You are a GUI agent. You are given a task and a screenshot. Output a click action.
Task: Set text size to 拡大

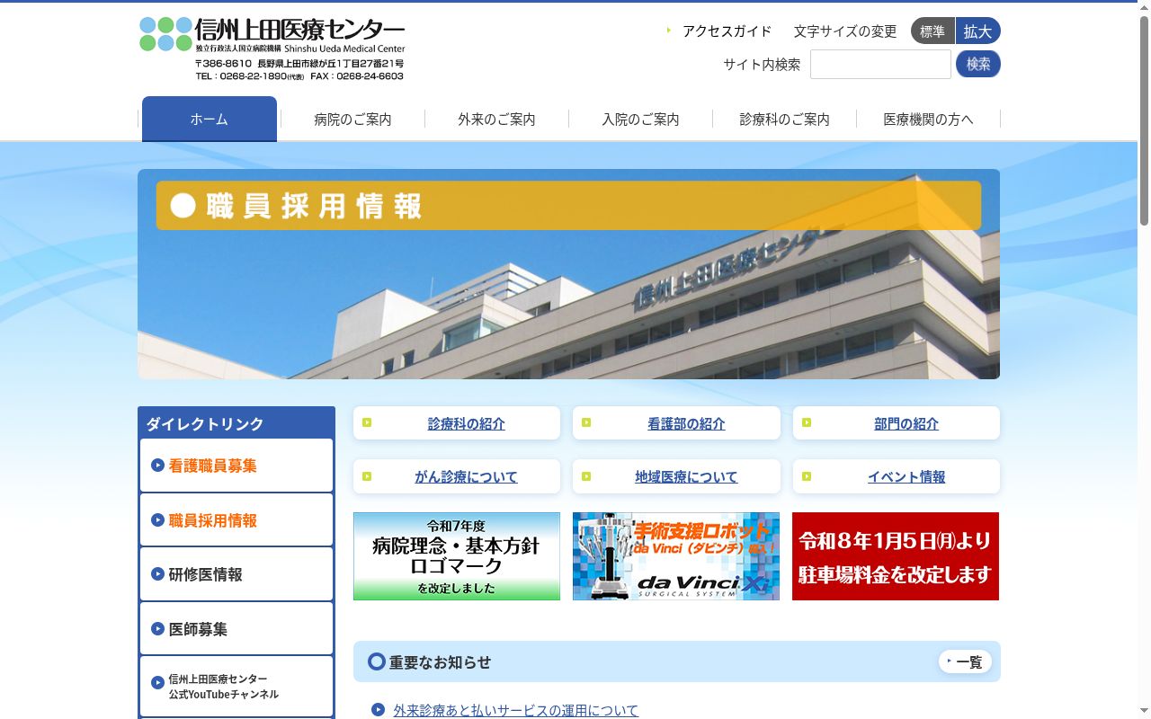click(x=978, y=31)
